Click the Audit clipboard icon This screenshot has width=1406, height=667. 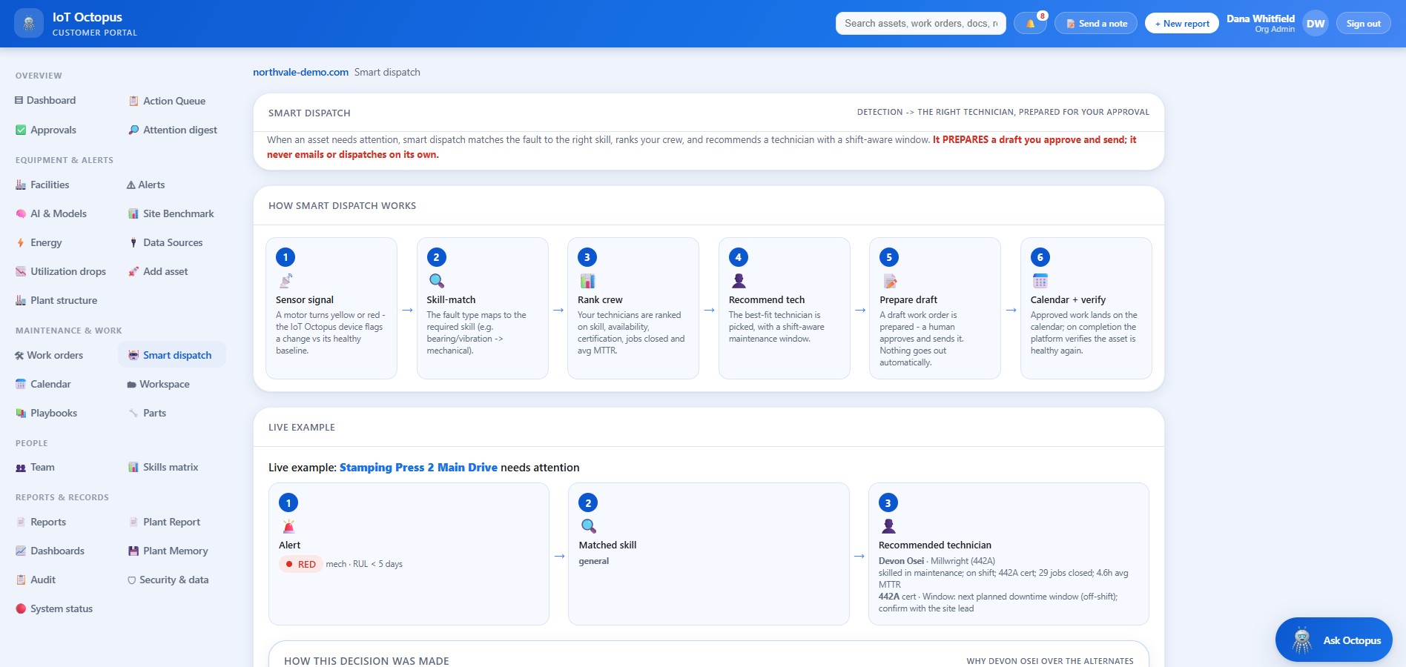click(x=21, y=580)
